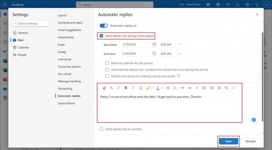
Task: Open the Layout settings page
Action: (62, 15)
